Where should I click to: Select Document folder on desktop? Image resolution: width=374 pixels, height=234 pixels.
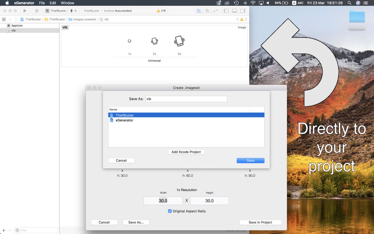point(357,20)
